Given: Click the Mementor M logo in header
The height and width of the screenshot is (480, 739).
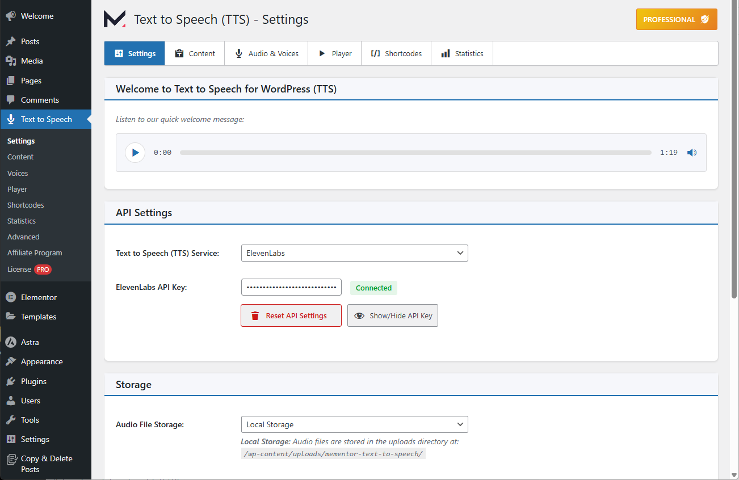Looking at the screenshot, I should pos(115,19).
